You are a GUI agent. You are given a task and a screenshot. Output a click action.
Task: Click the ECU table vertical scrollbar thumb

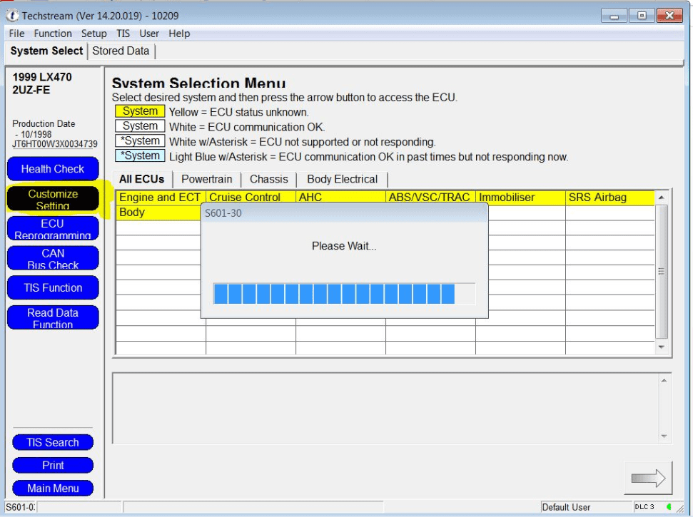pyautogui.click(x=661, y=272)
